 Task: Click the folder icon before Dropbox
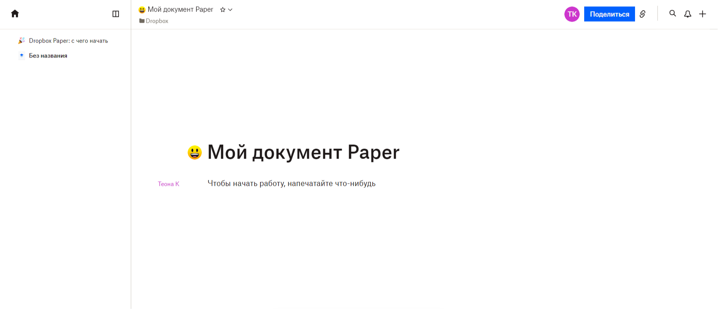pos(142,21)
